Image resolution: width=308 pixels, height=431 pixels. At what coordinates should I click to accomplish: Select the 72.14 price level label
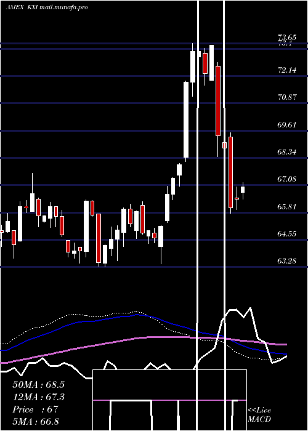coord(287,70)
